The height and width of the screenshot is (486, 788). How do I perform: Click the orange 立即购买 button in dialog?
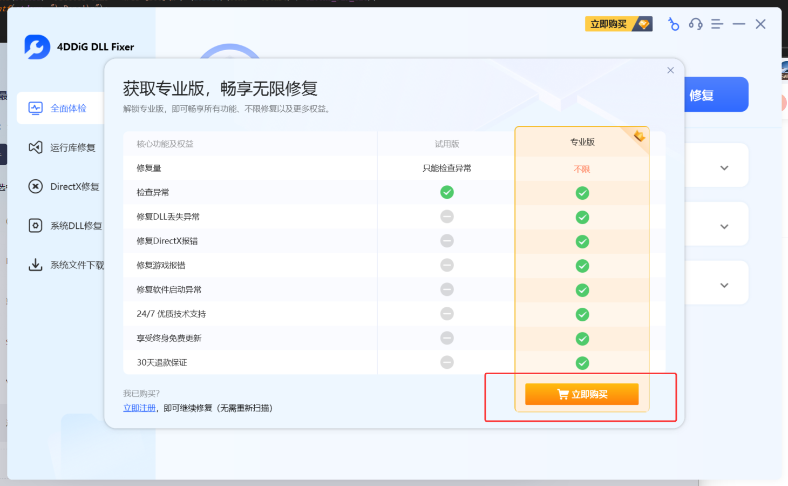pyautogui.click(x=582, y=394)
